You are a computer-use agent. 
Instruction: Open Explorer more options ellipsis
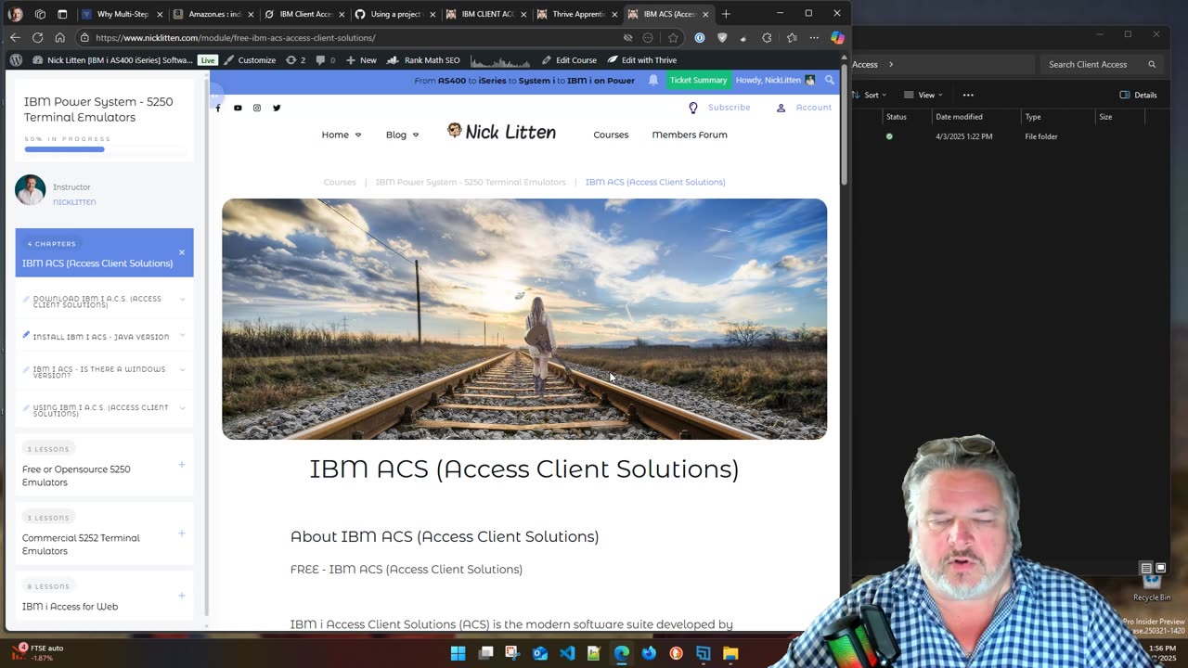968,95
